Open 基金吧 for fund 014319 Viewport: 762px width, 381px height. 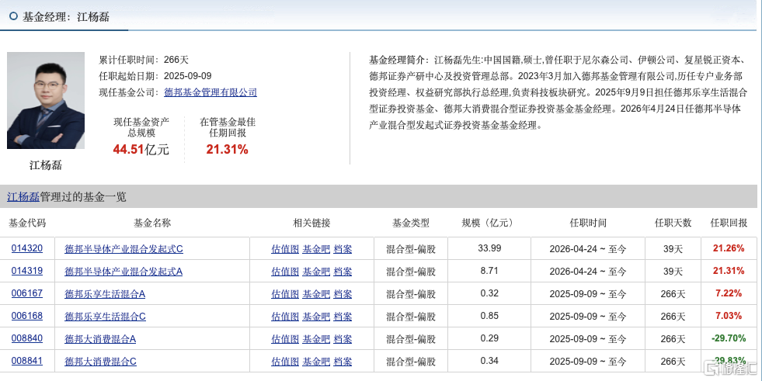[x=316, y=272]
